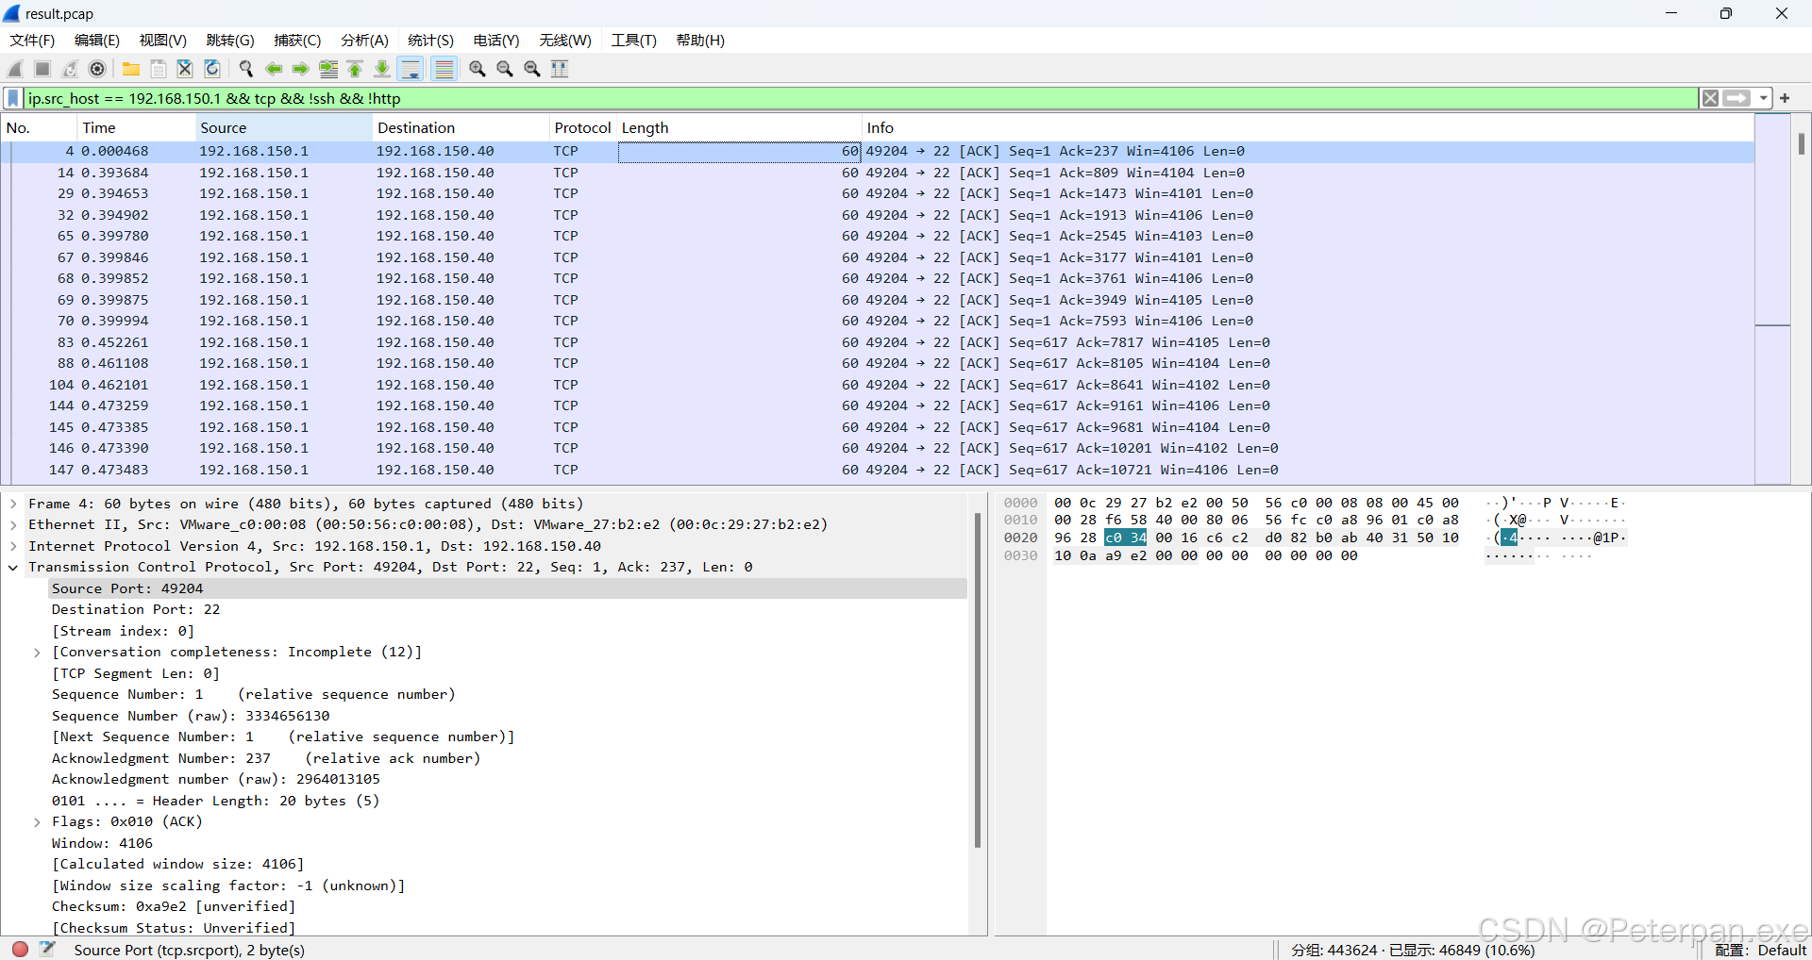Toggle packet list colorization
Viewport: 1812px width, 960px height.
445,69
